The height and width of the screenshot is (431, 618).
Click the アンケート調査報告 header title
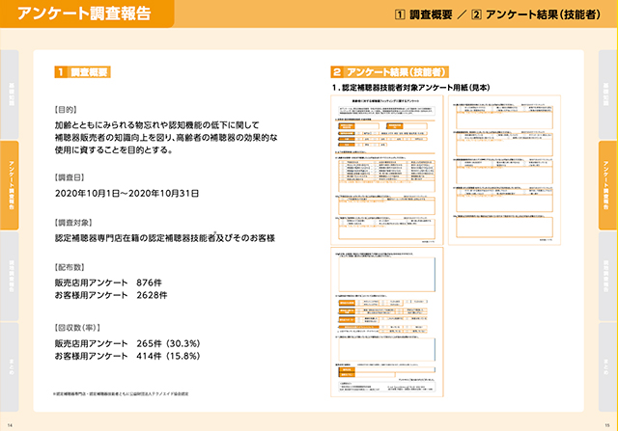(x=84, y=13)
